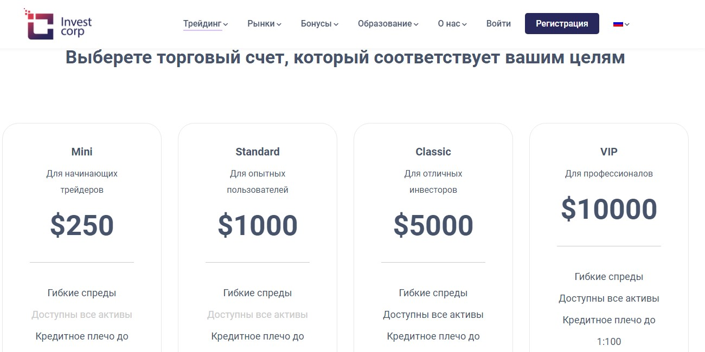Expand the Рынки menu
Viewport: 705px width, 352px height.
(x=264, y=24)
